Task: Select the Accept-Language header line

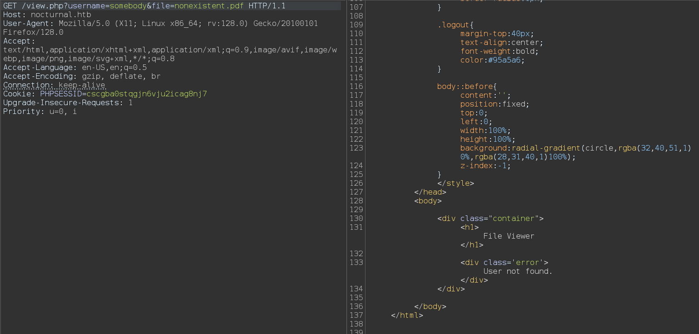Action: 75,68
